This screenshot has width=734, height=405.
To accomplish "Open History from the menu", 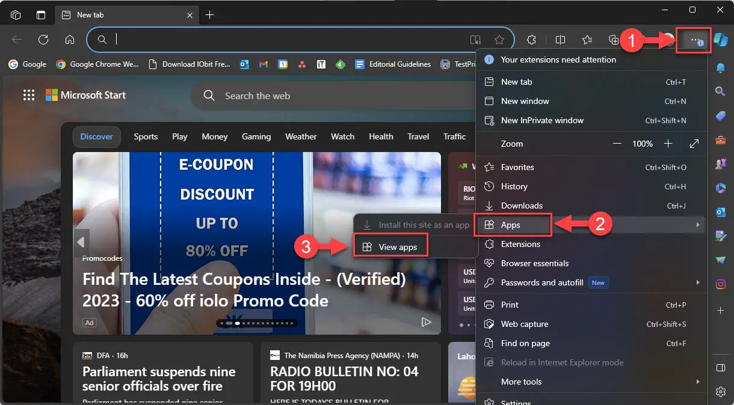I will click(591, 186).
